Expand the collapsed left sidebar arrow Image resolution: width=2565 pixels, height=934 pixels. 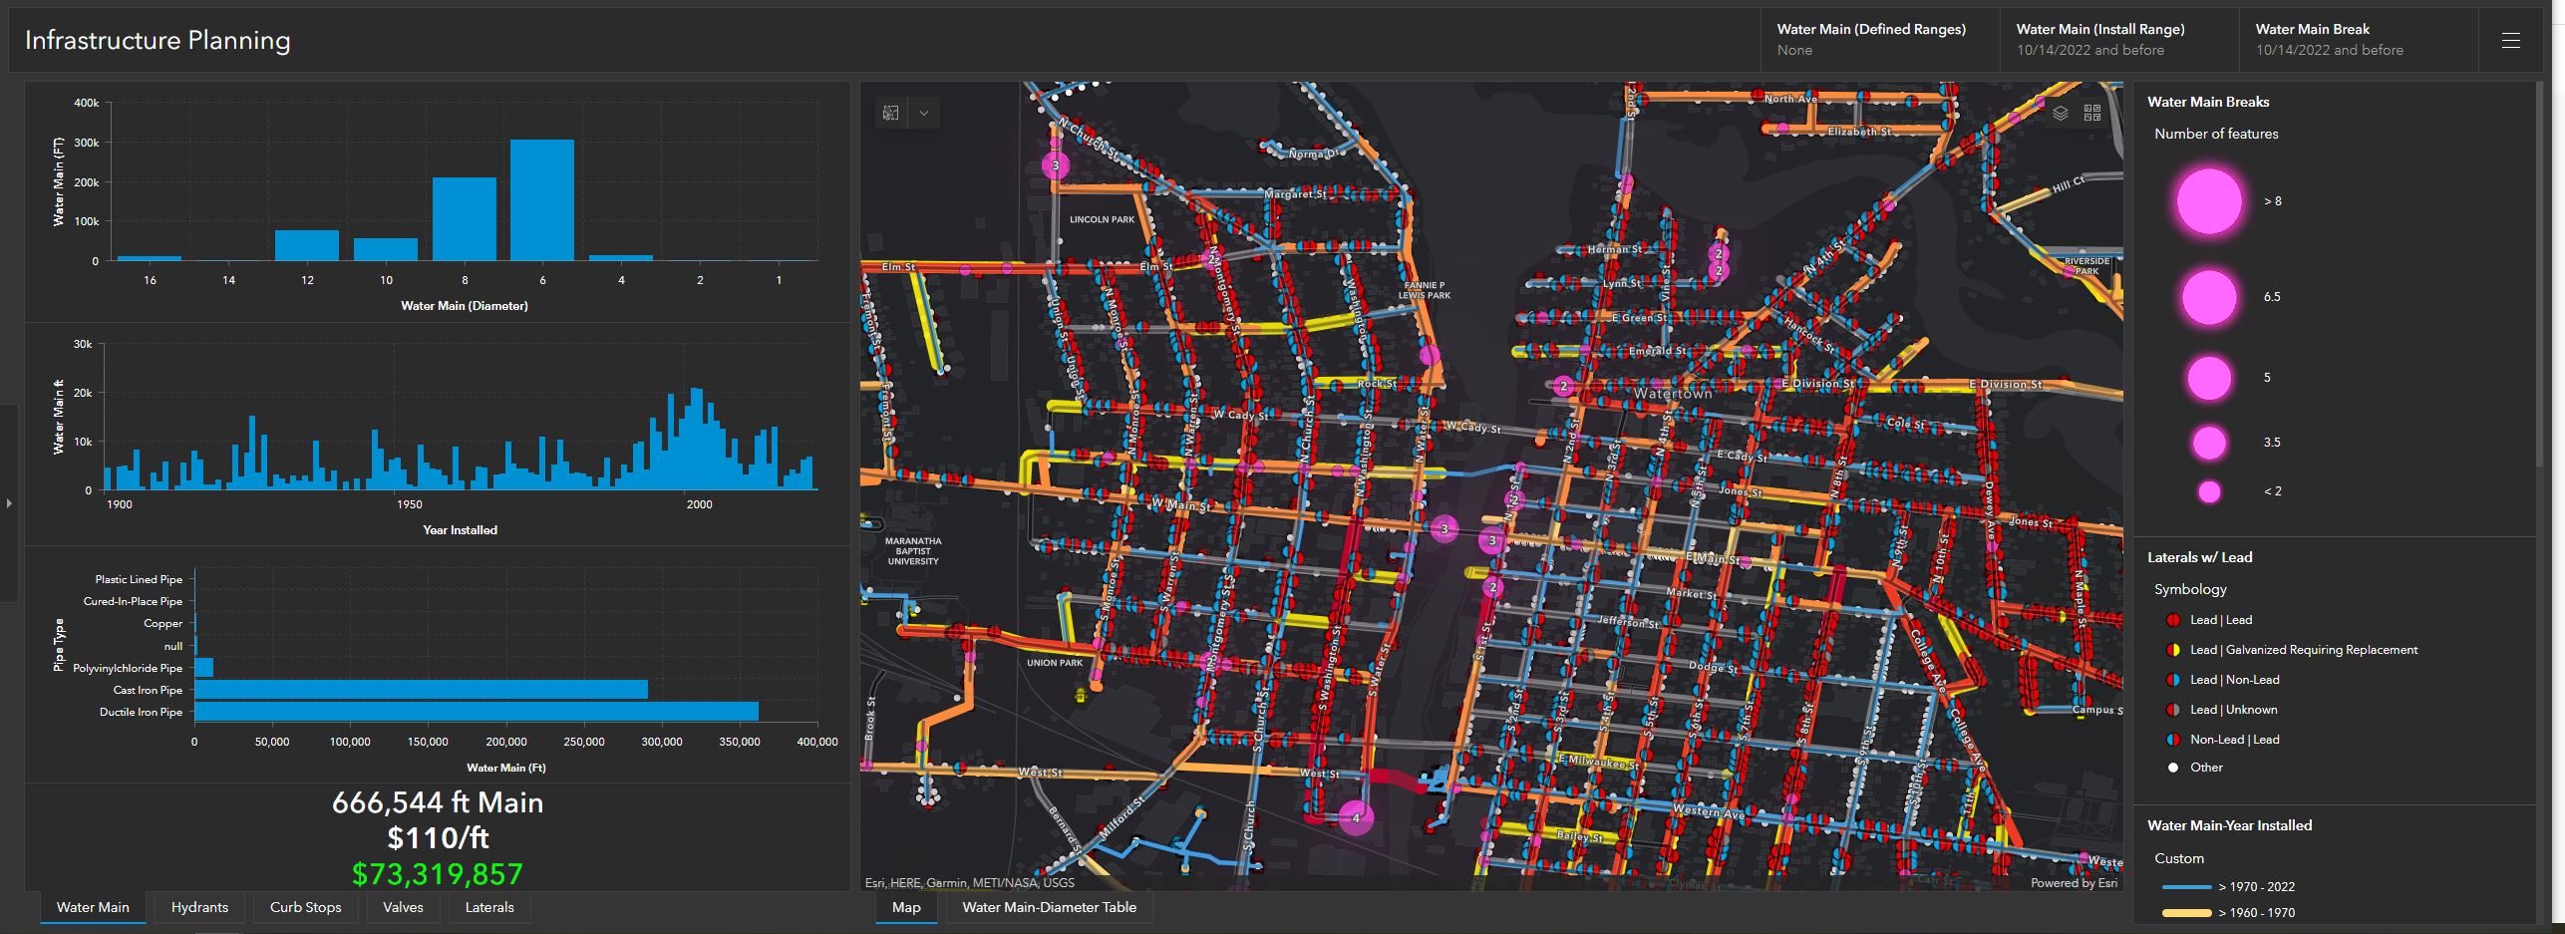pyautogui.click(x=9, y=503)
